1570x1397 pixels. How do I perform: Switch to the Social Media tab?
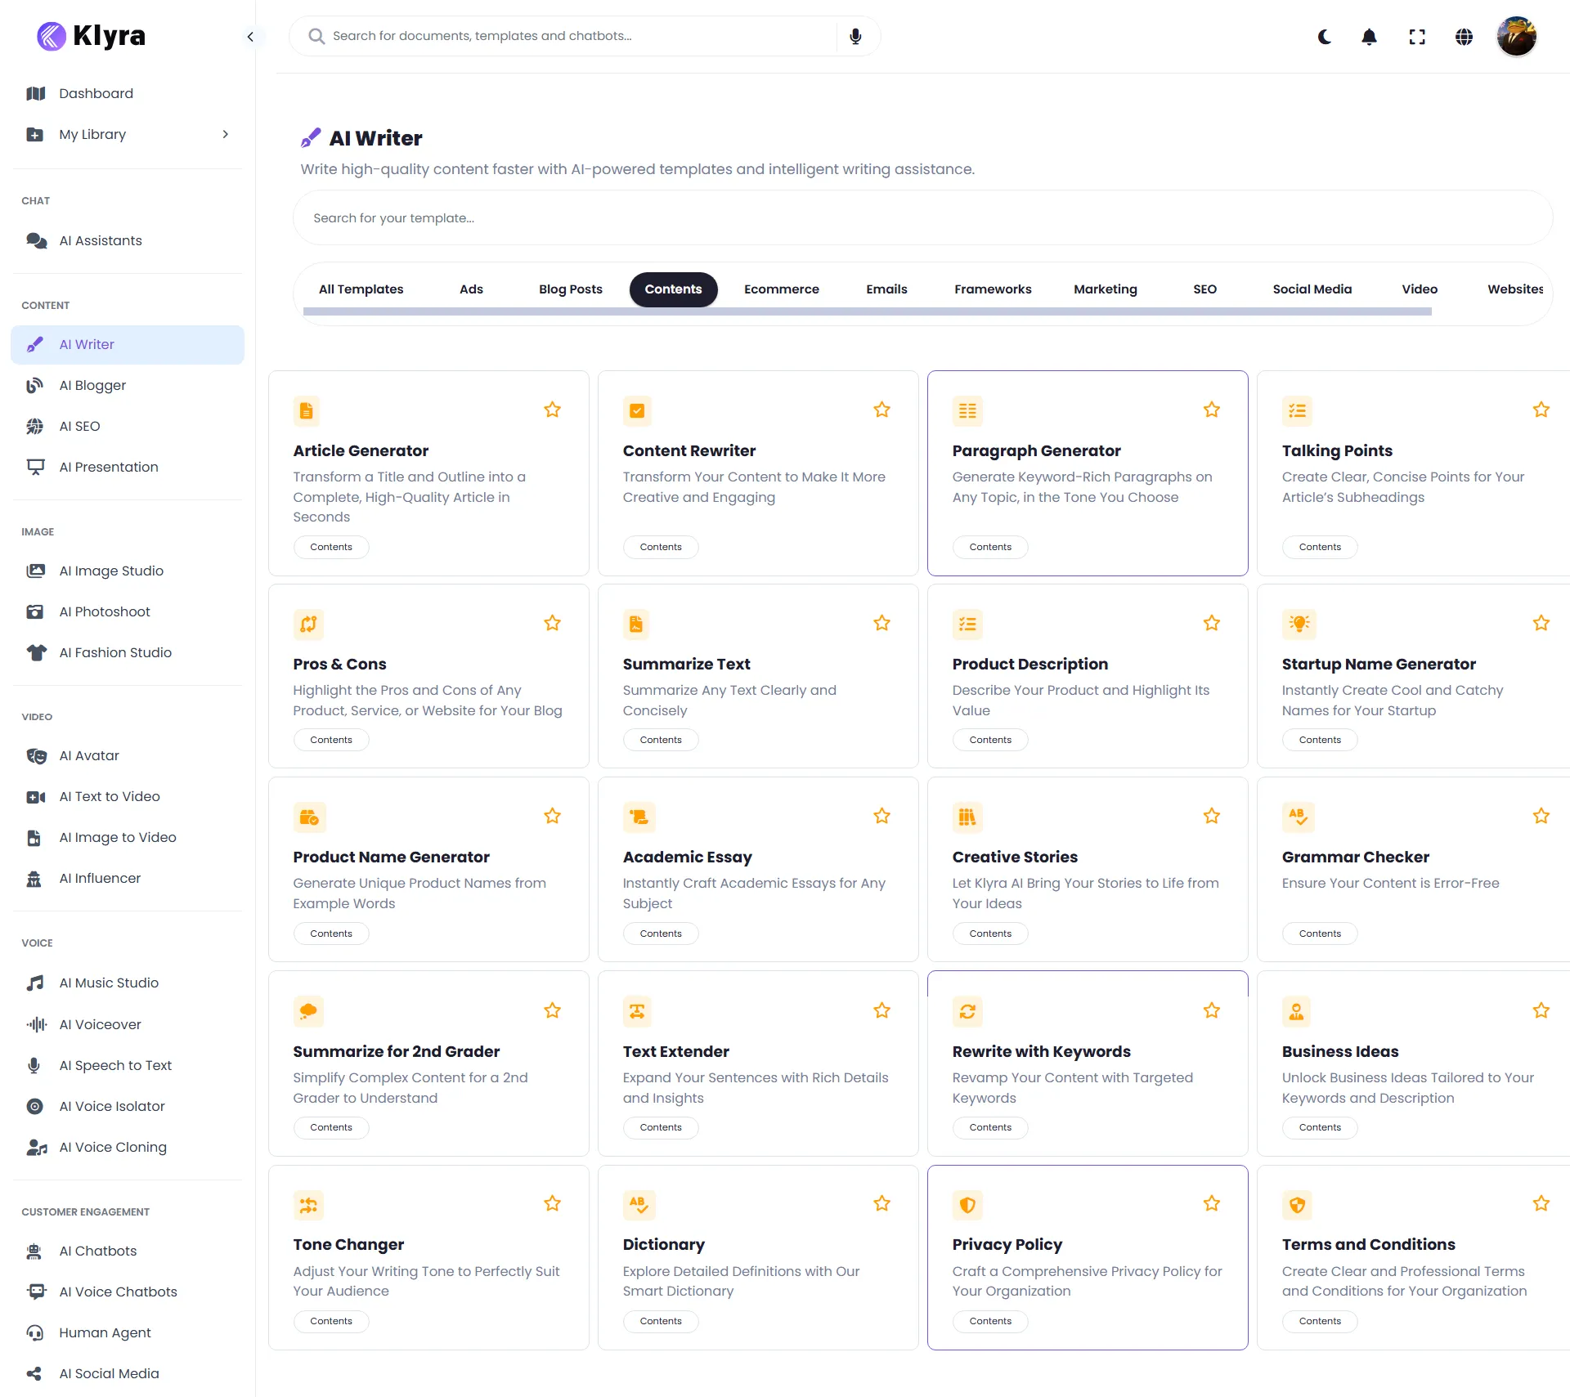[x=1312, y=289]
